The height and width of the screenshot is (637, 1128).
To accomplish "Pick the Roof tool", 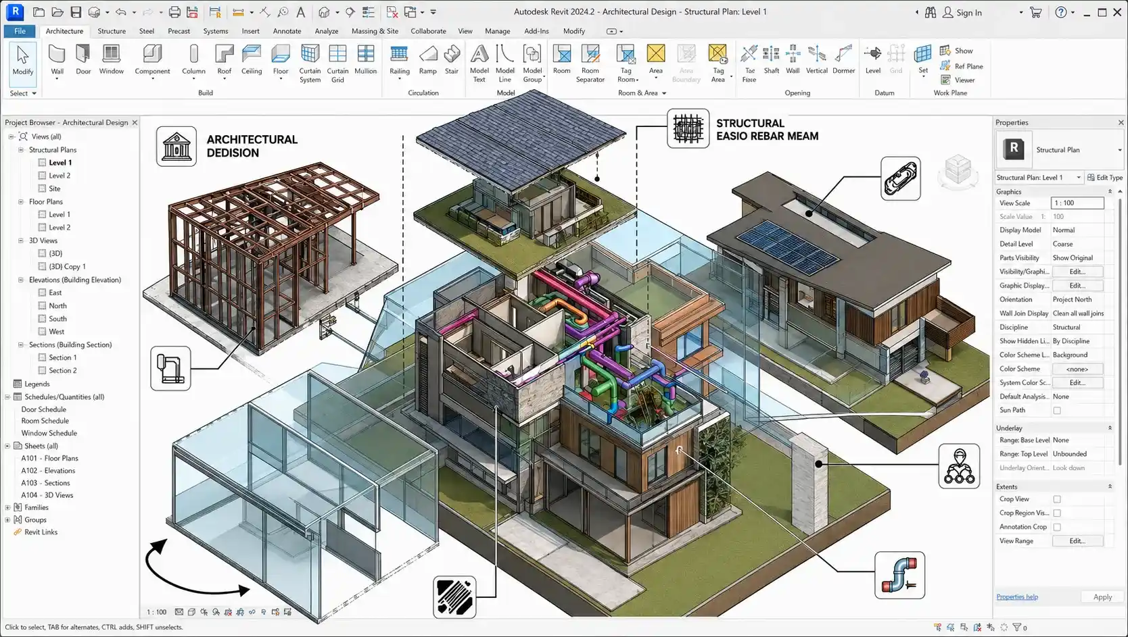I will pos(224,61).
